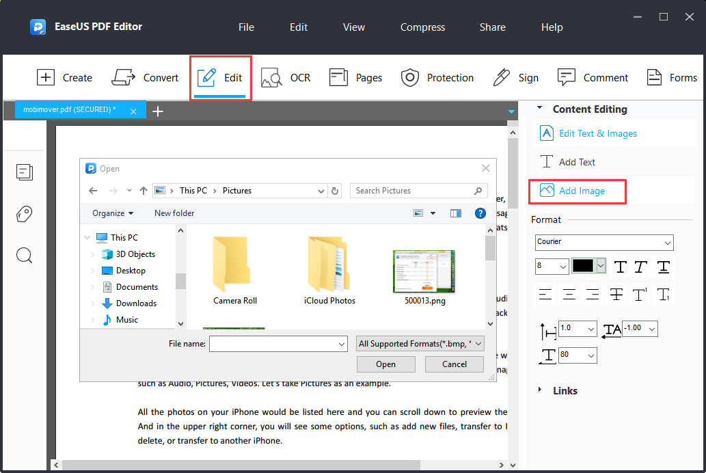This screenshot has height=473, width=706.
Task: Close the mobimover.pdf tab
Action: 133,111
